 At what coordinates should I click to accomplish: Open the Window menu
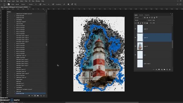click(38, 1)
